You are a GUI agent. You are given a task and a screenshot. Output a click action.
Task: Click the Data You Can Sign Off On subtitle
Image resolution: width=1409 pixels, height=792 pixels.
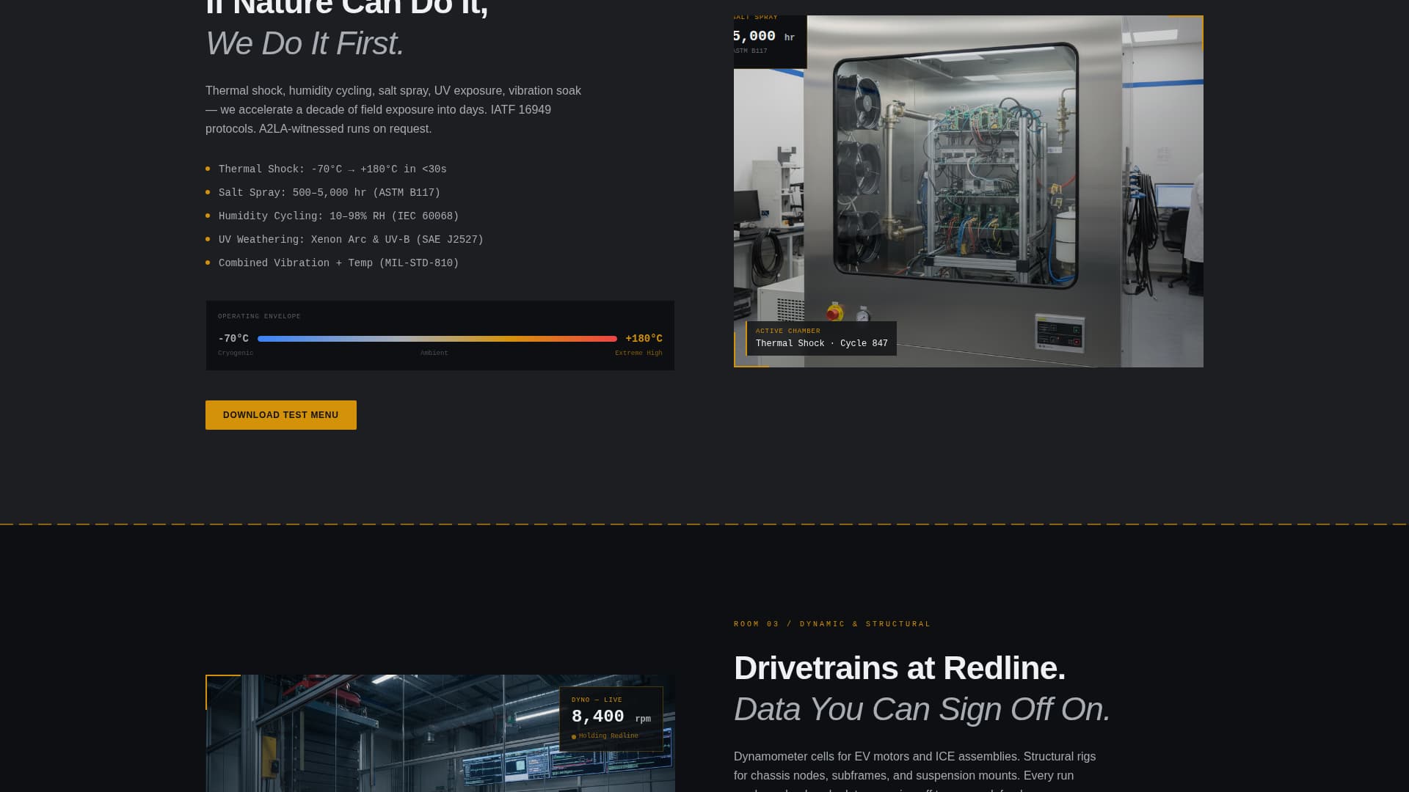point(921,708)
